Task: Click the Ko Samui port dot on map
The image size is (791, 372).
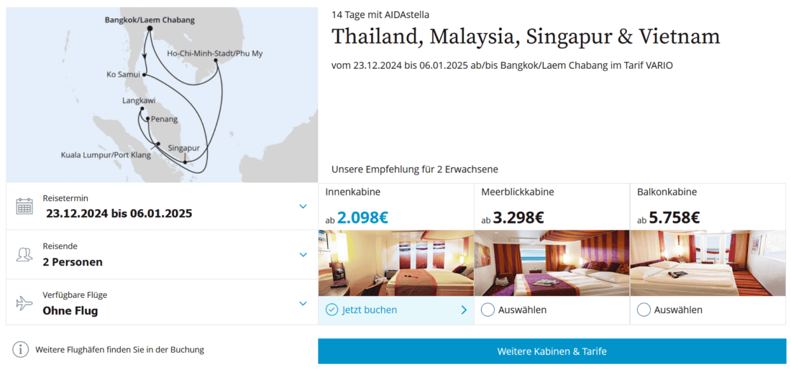Action: coord(145,74)
